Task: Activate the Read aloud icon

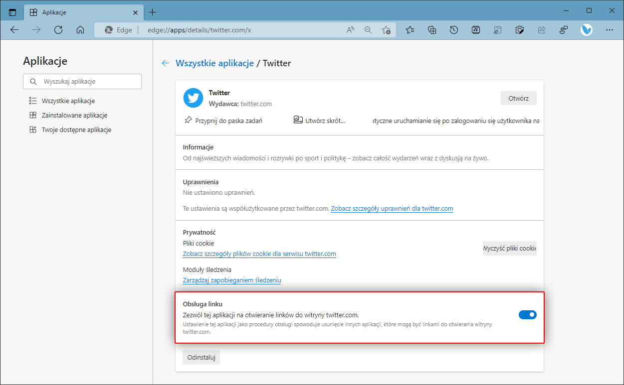Action: click(x=350, y=30)
